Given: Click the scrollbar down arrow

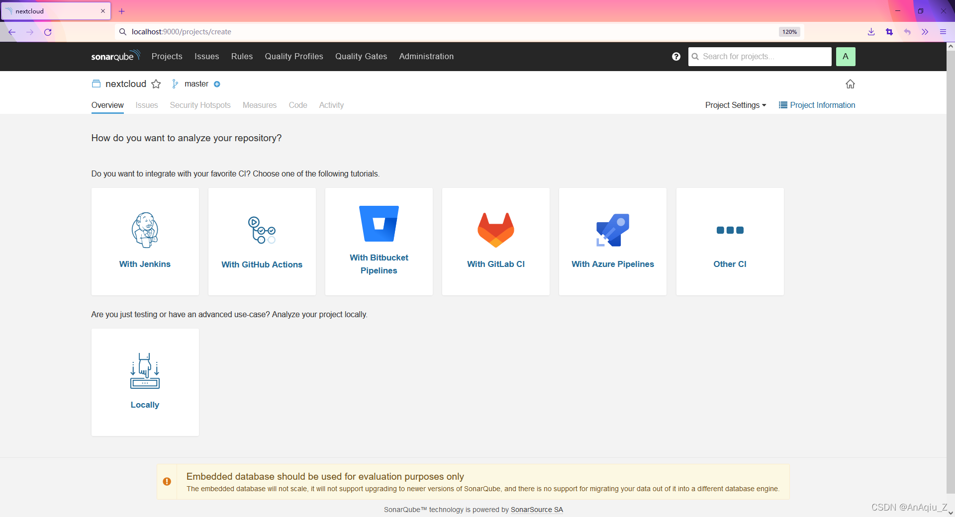Looking at the screenshot, I should coord(951,513).
